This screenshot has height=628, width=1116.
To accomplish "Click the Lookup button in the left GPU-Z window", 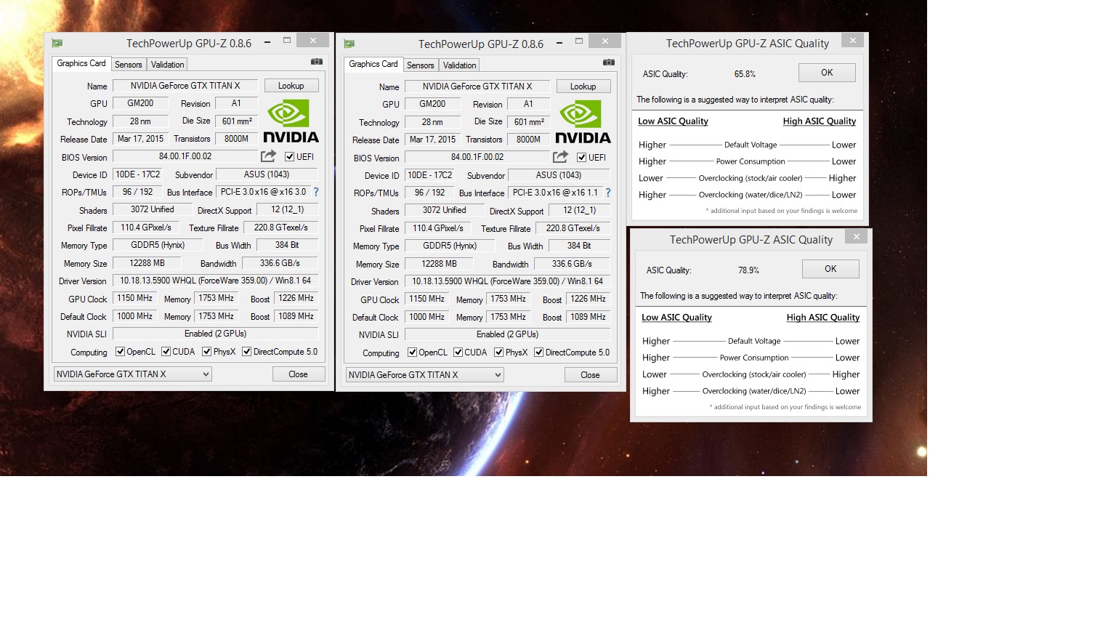I will pyautogui.click(x=291, y=86).
